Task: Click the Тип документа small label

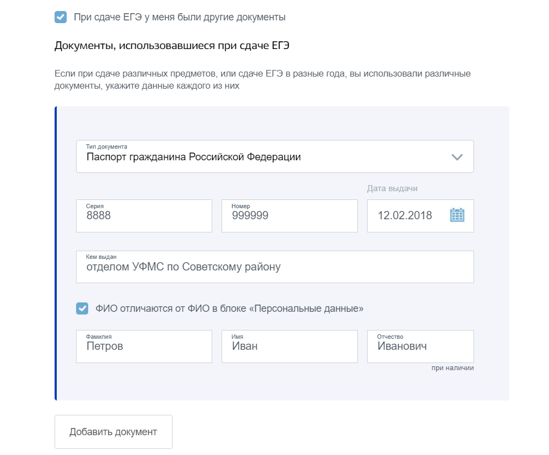Action: (x=106, y=147)
